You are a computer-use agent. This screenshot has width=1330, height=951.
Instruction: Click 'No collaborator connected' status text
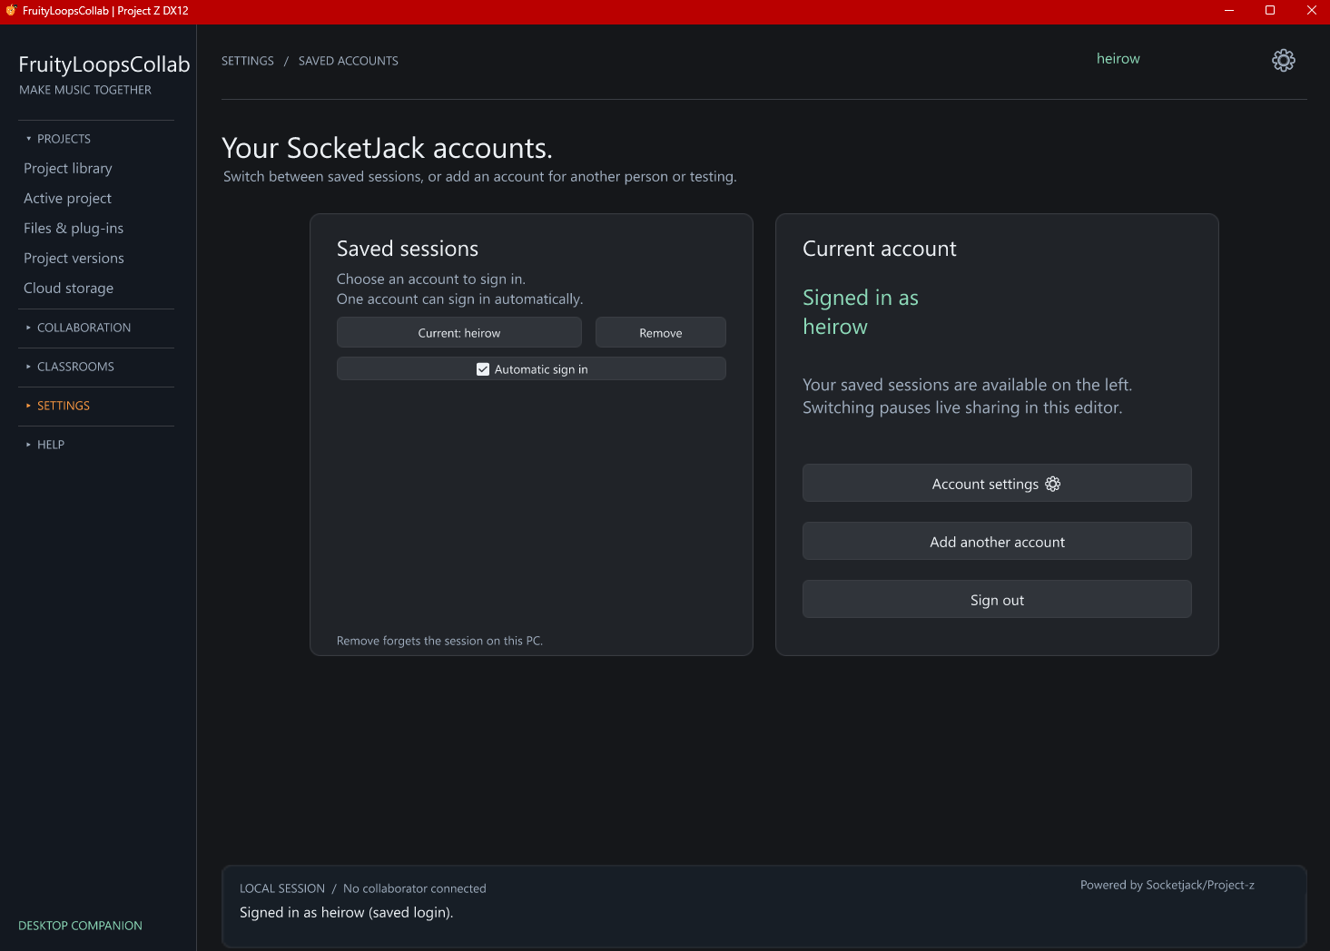coord(415,888)
